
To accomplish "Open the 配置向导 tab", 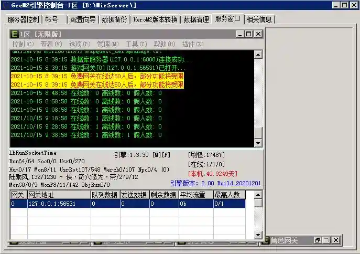I will (83, 19).
